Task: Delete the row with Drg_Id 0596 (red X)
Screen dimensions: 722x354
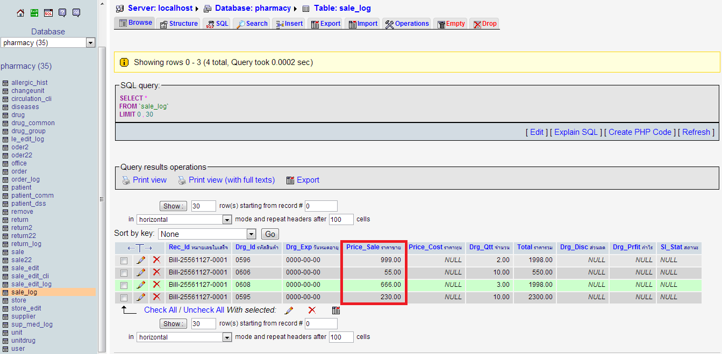Action: 156,260
